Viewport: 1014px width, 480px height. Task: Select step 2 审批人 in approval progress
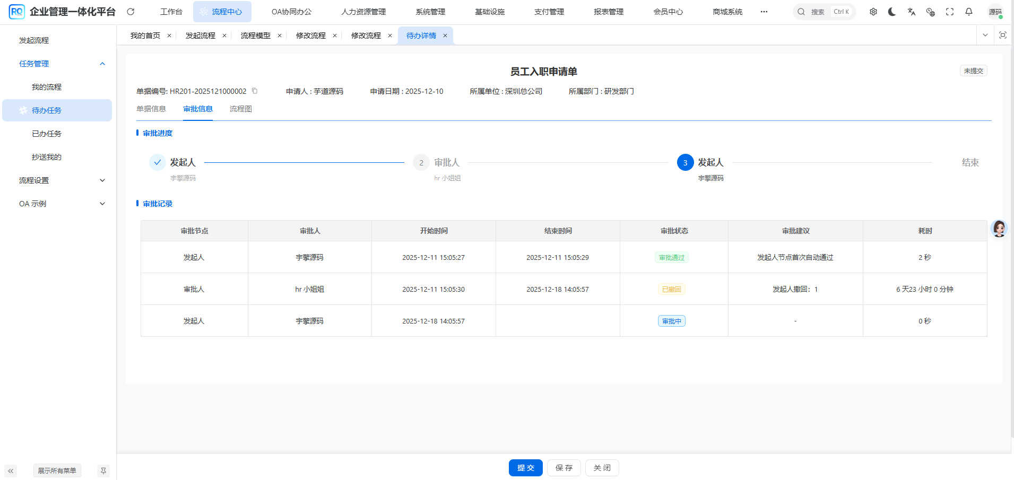[x=421, y=162]
